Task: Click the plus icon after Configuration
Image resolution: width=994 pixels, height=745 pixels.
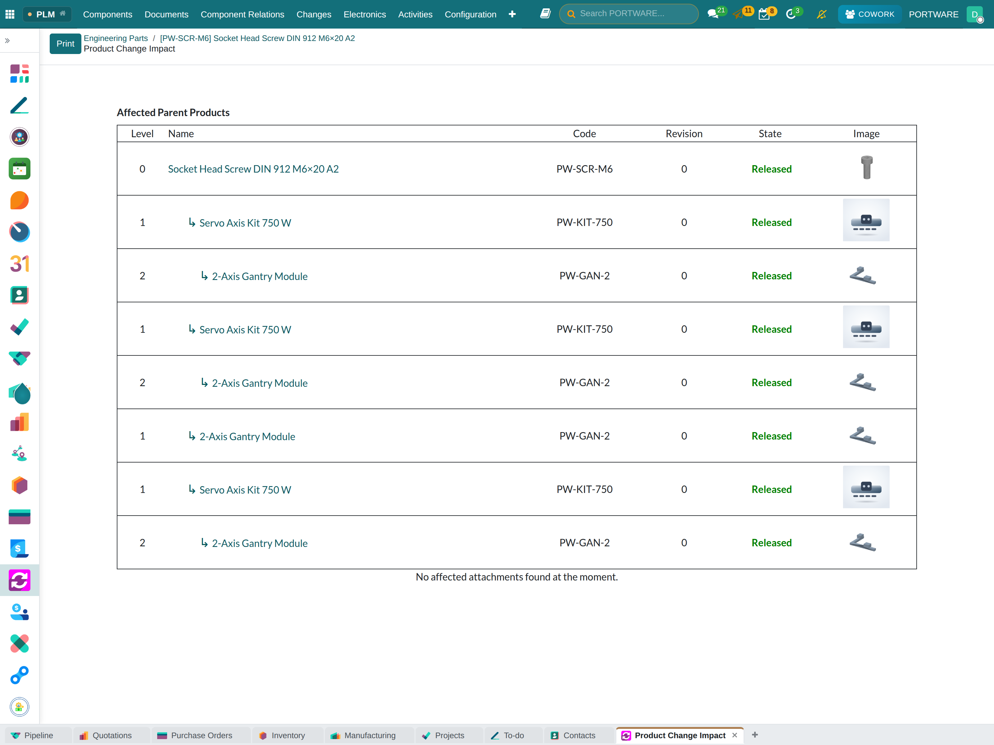Action: (512, 14)
